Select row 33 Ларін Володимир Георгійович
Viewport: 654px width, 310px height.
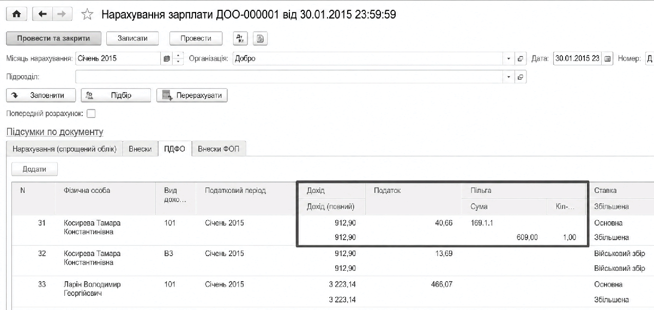tap(332, 291)
